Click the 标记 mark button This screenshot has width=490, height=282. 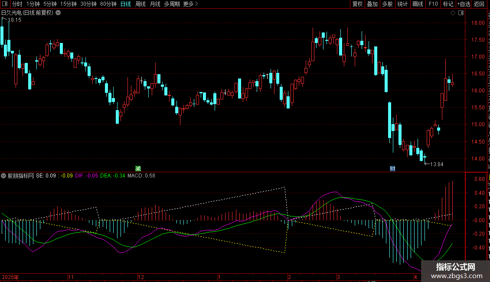tap(448, 4)
